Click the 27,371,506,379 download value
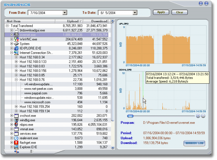 point(97,30)
